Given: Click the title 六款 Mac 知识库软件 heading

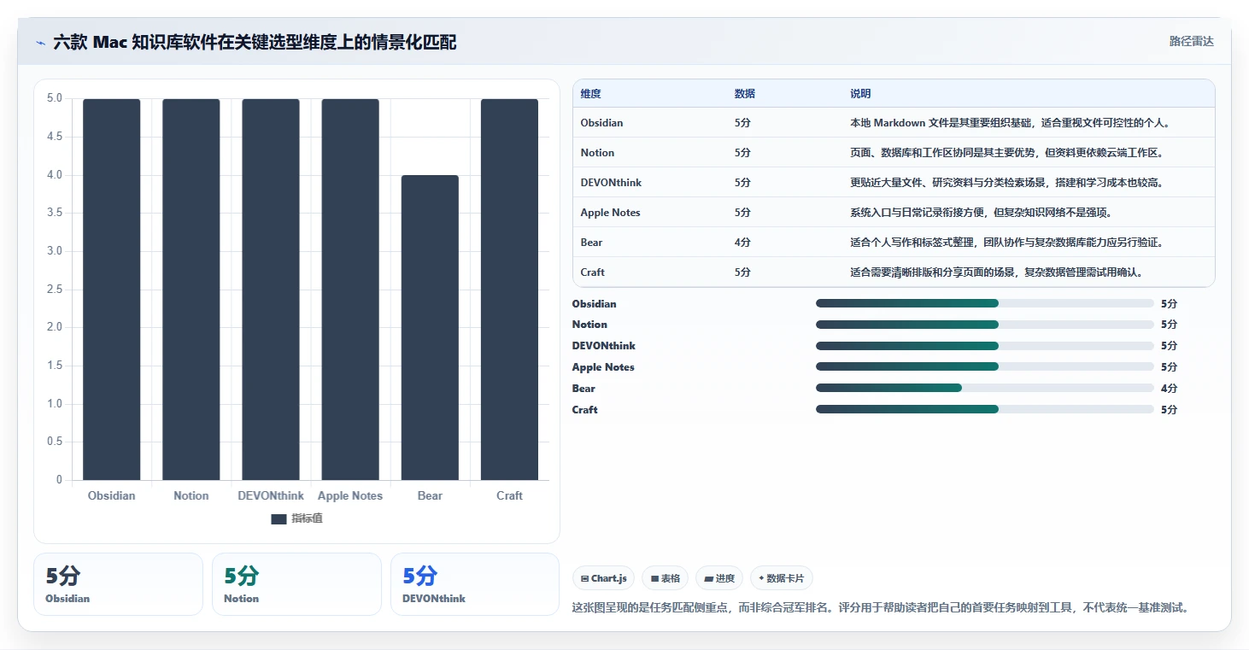Looking at the screenshot, I should pos(255,42).
